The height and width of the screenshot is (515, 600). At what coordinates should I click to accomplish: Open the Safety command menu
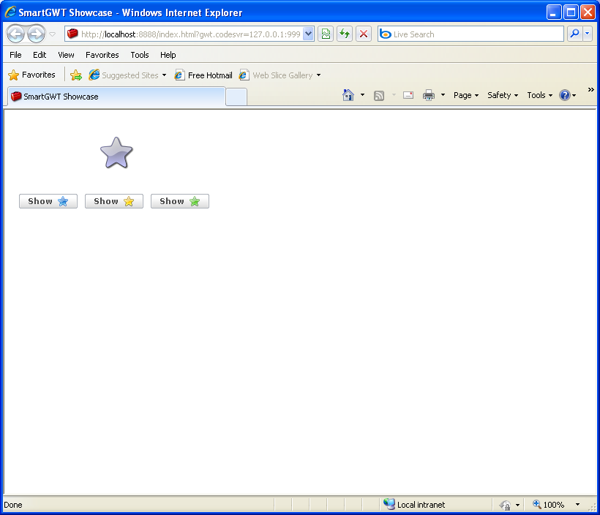coord(503,95)
